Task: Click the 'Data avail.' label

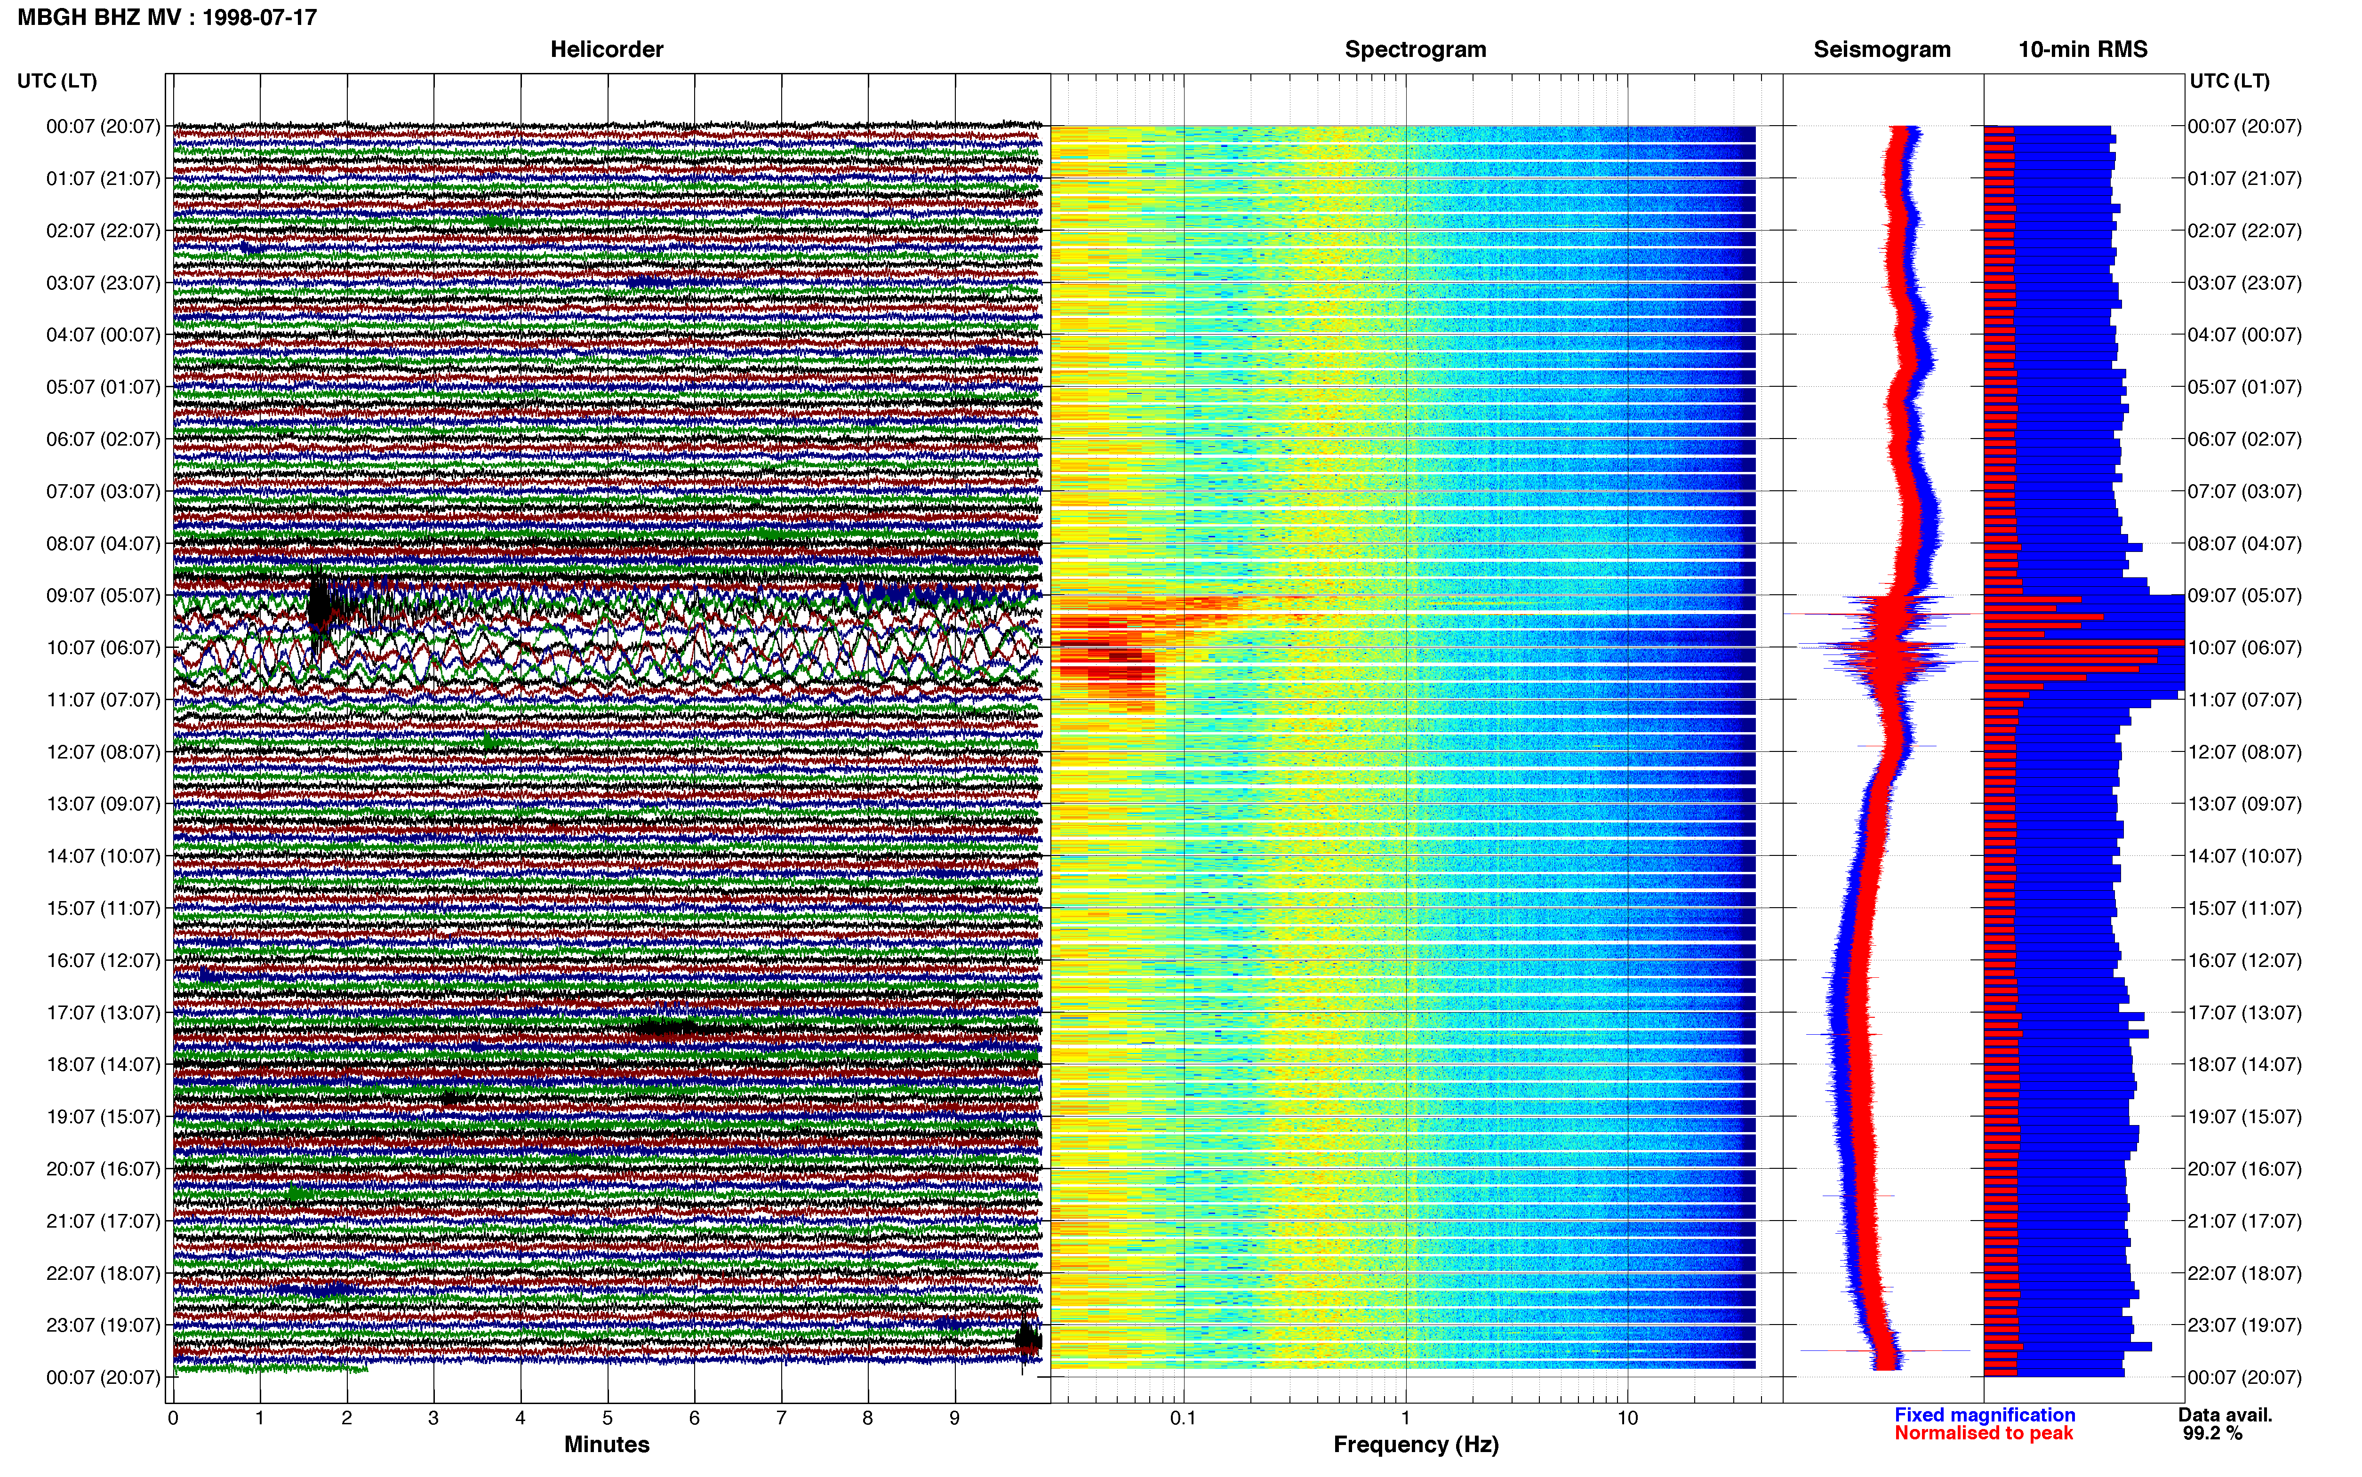Action: [2225, 1414]
